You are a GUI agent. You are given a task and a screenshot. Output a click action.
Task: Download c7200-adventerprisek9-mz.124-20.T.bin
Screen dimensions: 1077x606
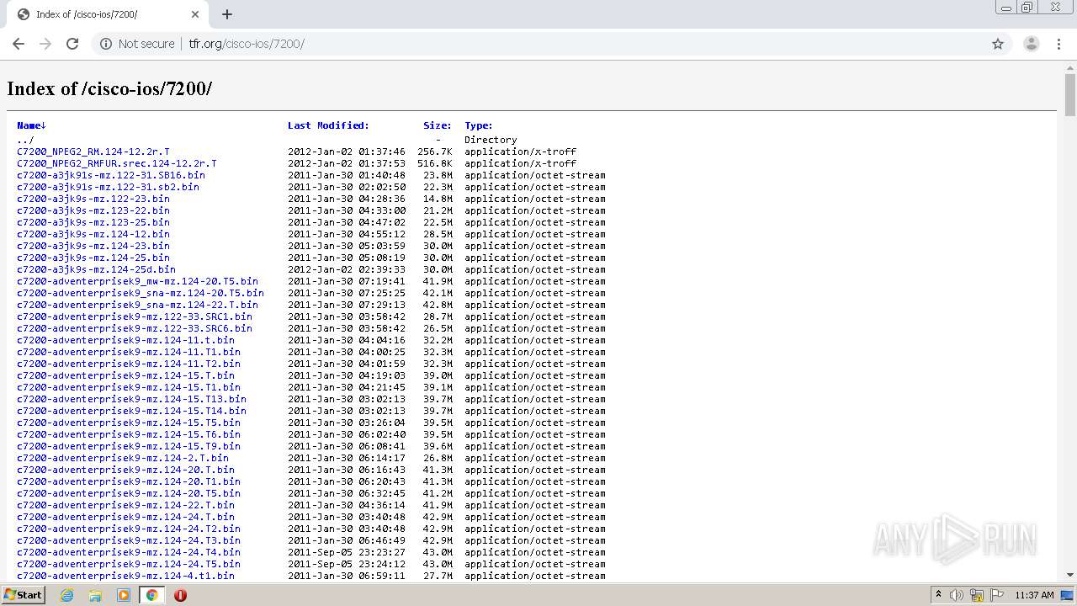(x=125, y=470)
